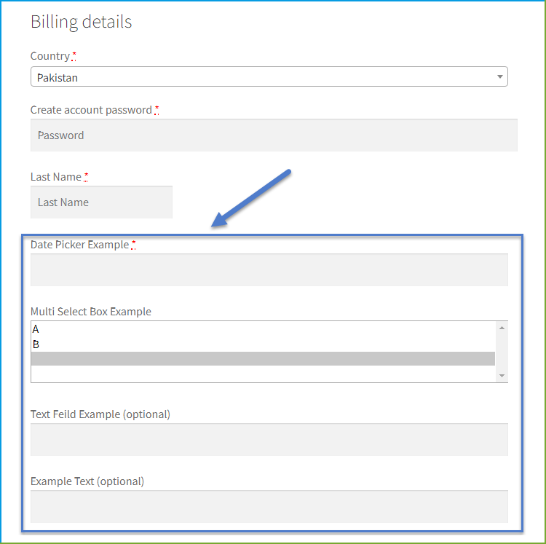Click the Example Text (optional) label

click(87, 481)
